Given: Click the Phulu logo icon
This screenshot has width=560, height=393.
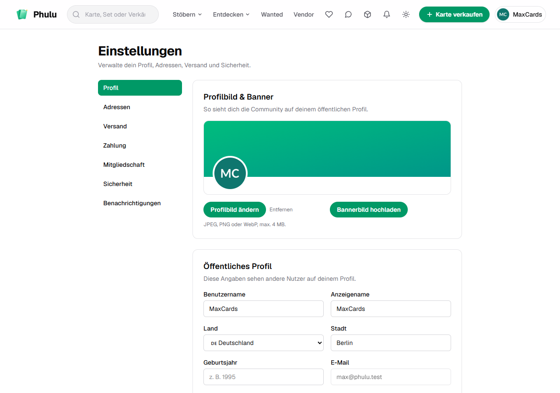Looking at the screenshot, I should pos(22,14).
